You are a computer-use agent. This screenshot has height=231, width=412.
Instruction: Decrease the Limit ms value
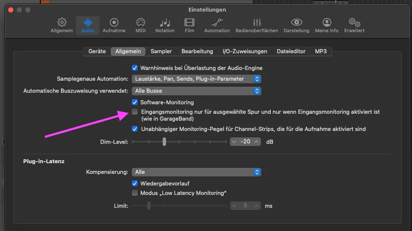(x=234, y=206)
